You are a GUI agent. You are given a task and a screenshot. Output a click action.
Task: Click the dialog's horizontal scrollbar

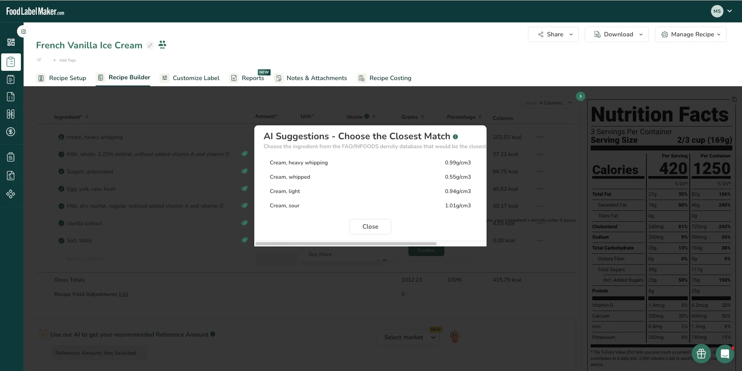[346, 244]
